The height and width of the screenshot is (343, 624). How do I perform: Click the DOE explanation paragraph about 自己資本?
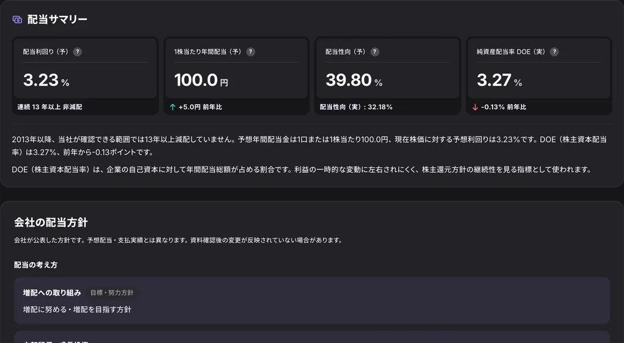(302, 170)
